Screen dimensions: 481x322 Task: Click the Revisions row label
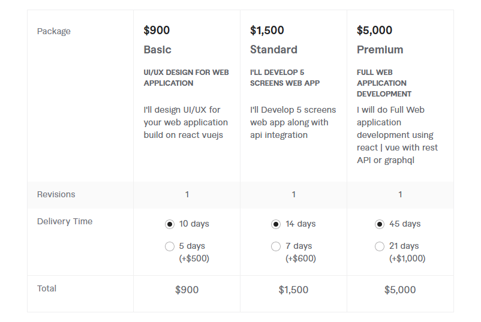pos(56,194)
